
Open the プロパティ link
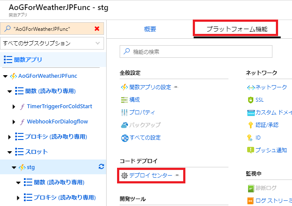pyautogui.click(x=142, y=112)
